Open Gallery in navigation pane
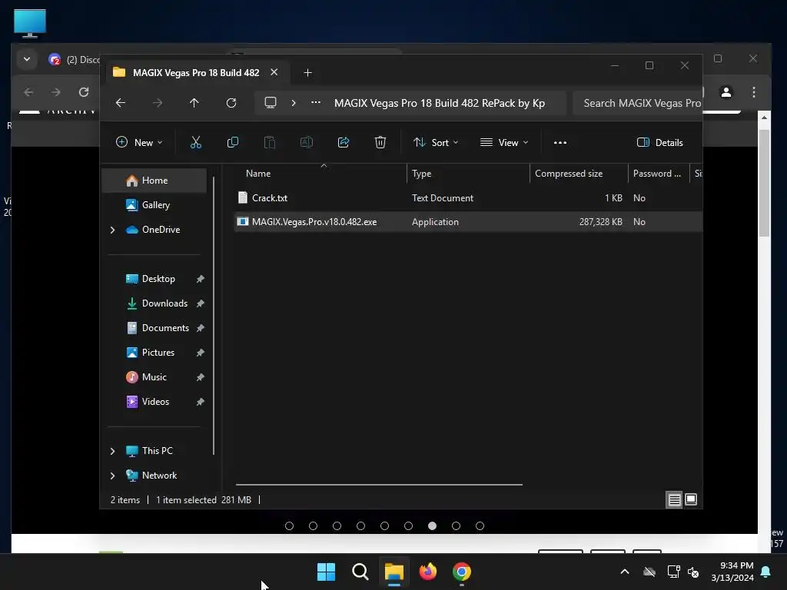 pyautogui.click(x=154, y=205)
